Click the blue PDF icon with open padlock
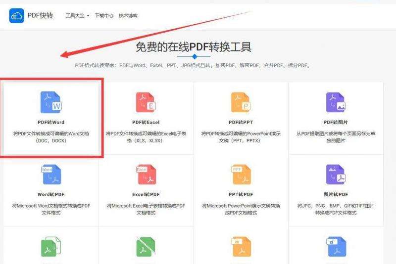 tap(336, 247)
